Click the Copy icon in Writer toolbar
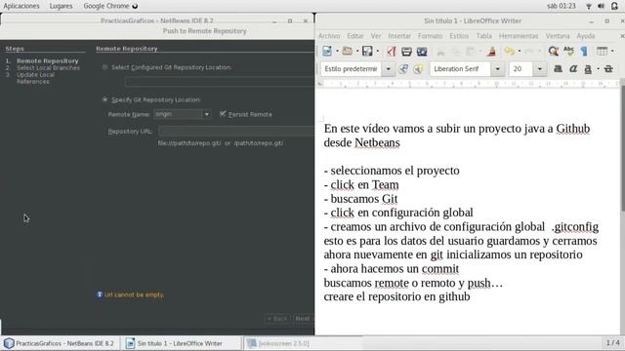Viewport: 625px width, 351px height. tap(456, 51)
